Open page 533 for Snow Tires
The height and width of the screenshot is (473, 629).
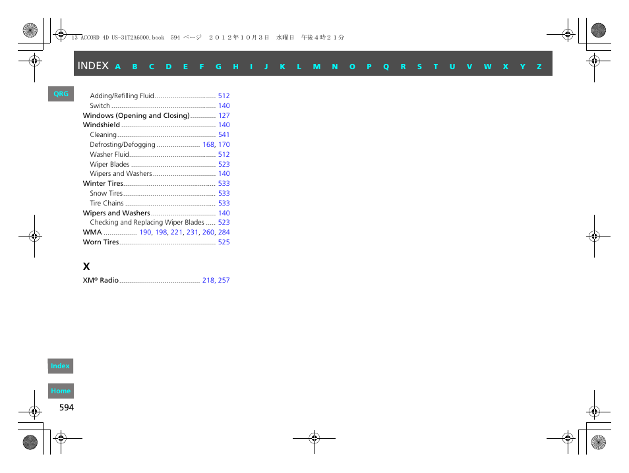[x=224, y=193]
